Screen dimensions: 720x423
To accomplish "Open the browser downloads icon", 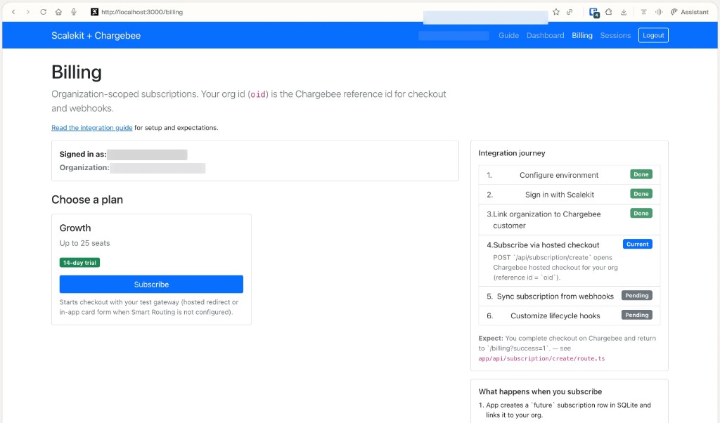I will point(624,12).
